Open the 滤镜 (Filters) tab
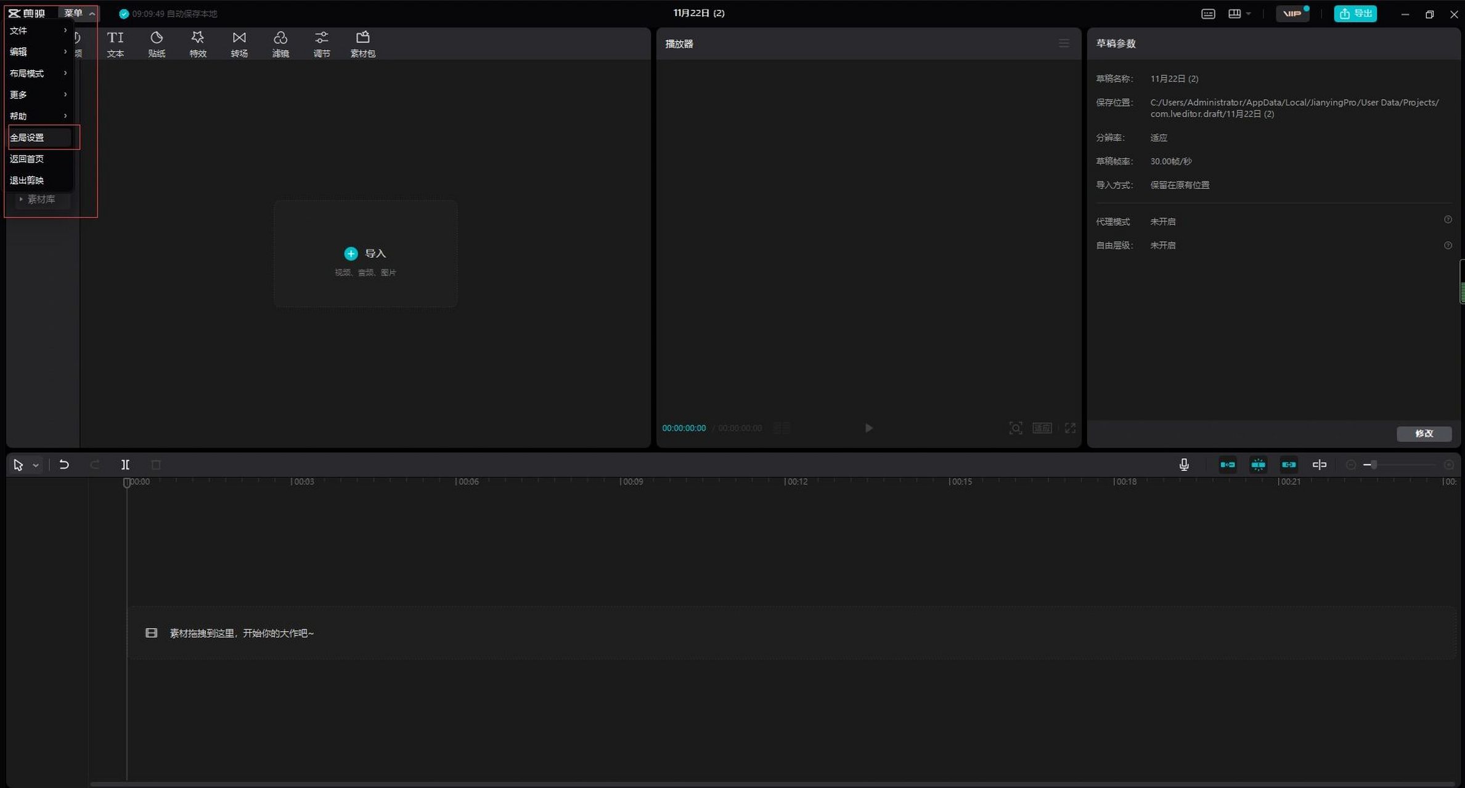The image size is (1465, 788). 280,44
